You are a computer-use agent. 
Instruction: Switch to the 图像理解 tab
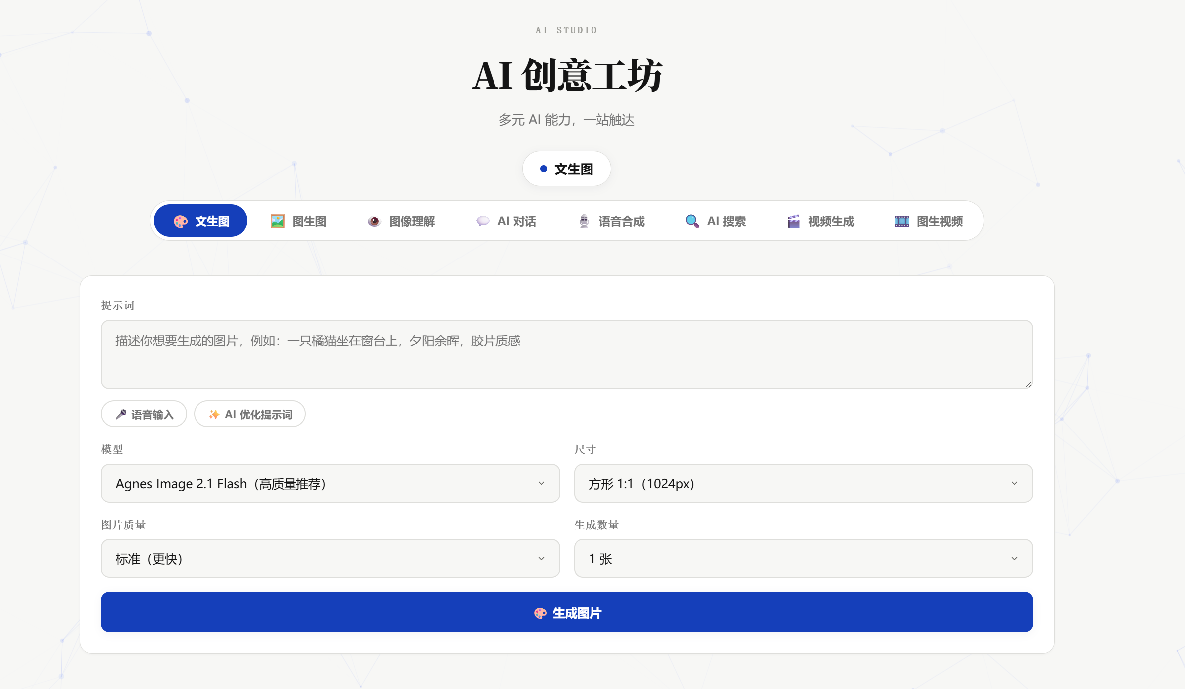[x=401, y=221]
